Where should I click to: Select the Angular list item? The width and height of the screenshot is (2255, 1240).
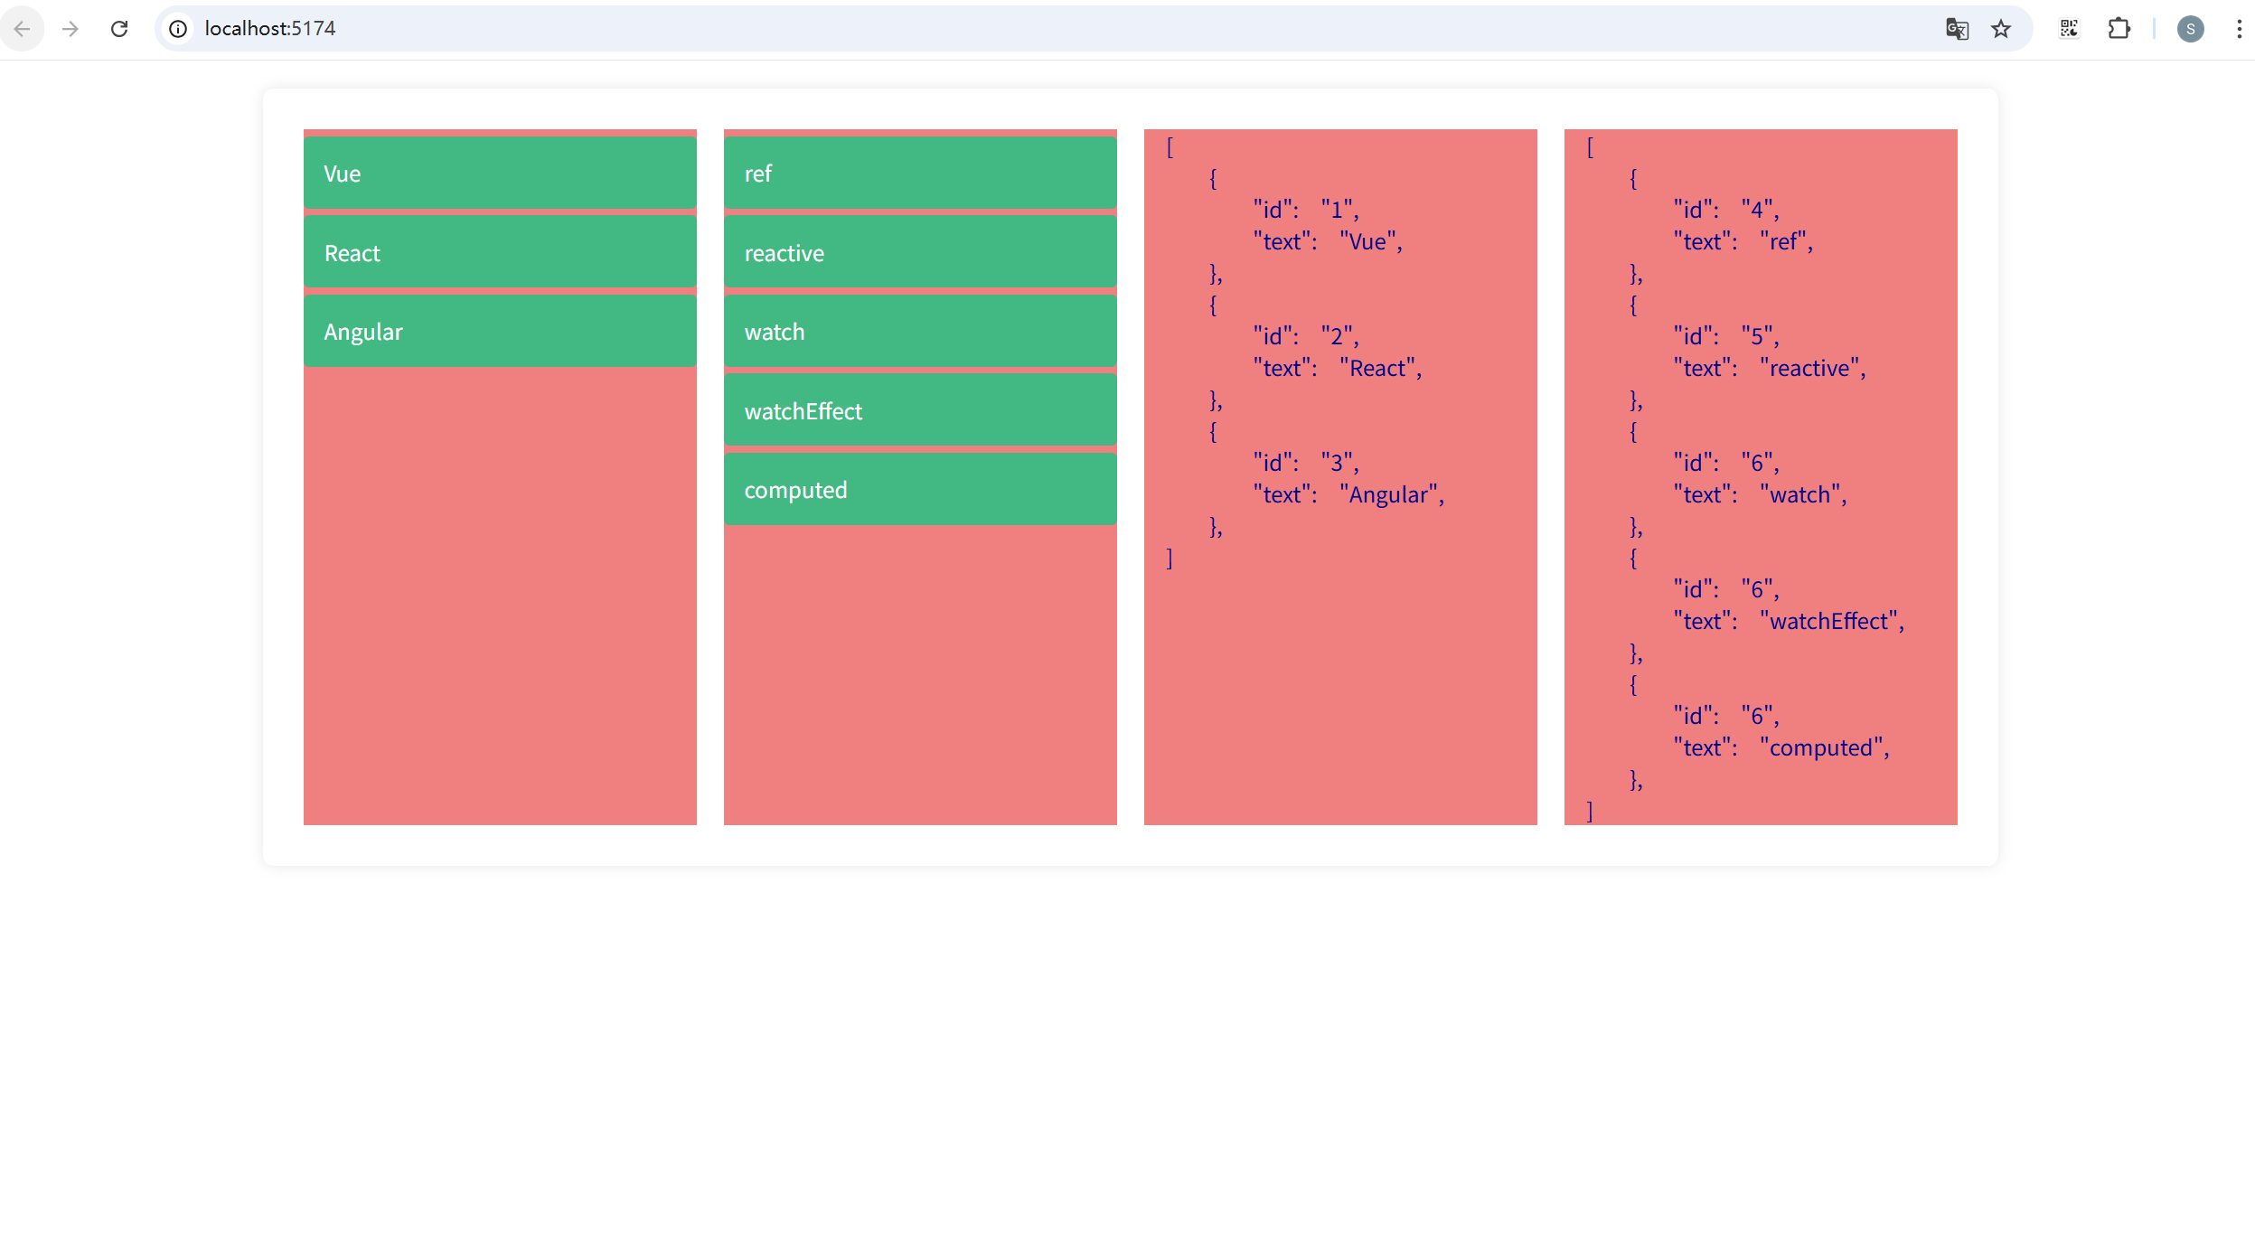coord(500,332)
